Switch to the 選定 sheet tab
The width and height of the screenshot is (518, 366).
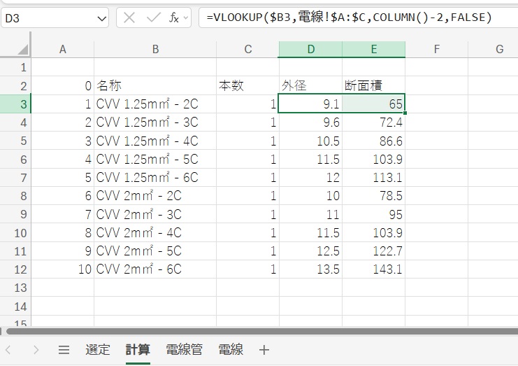tap(97, 350)
